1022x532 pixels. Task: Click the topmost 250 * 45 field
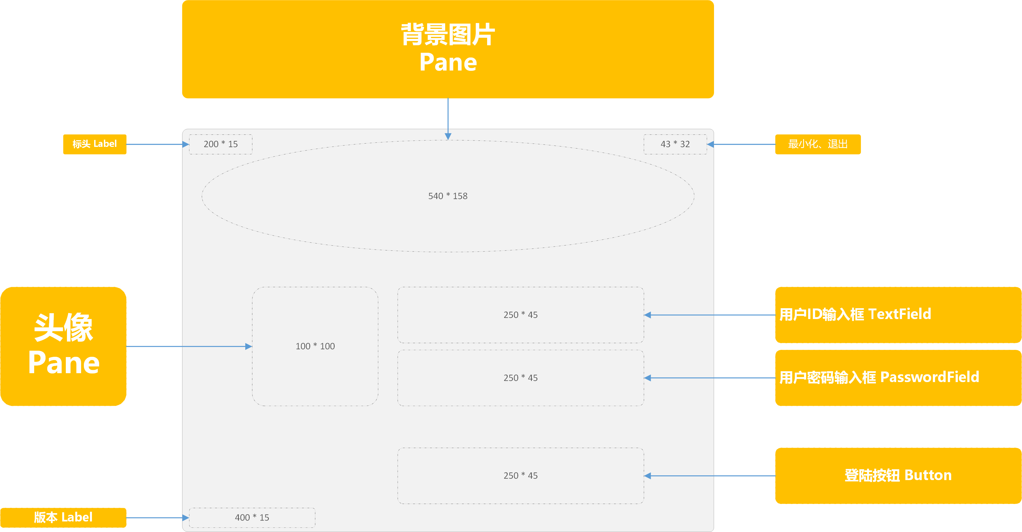pyautogui.click(x=520, y=315)
